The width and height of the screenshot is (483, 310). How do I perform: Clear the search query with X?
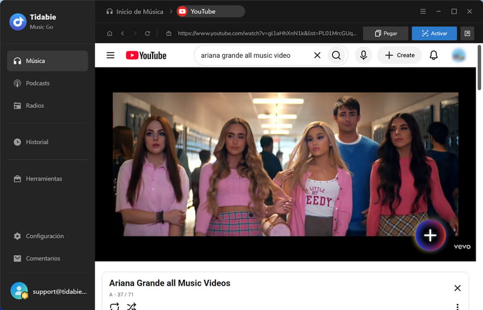click(318, 55)
